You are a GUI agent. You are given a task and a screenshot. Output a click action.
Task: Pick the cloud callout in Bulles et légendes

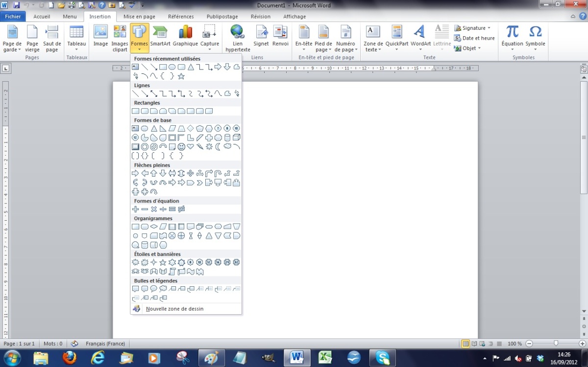163,289
